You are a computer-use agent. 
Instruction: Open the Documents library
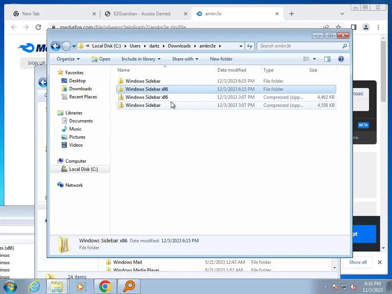(81, 121)
